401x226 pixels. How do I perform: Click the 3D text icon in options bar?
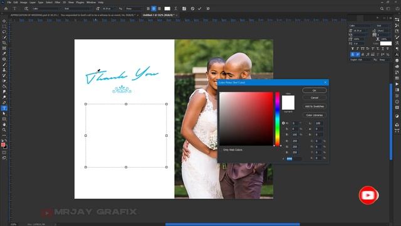tap(208, 8)
